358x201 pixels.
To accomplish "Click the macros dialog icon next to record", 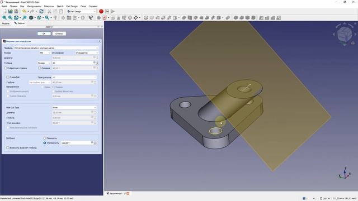I will [x=107, y=11].
